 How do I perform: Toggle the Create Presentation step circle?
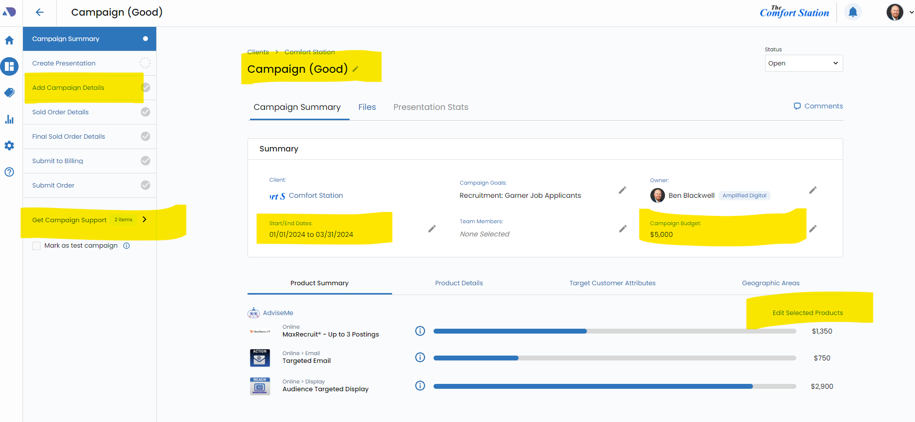point(145,63)
